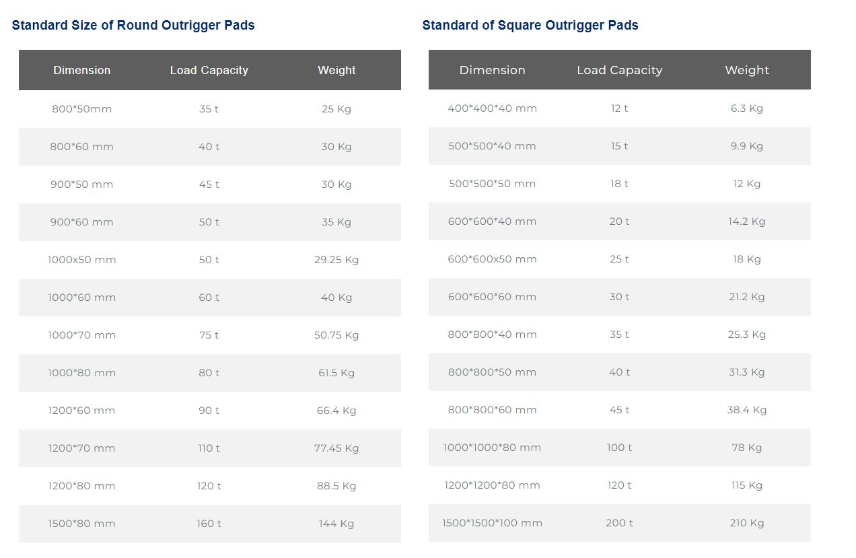The image size is (856, 558).
Task: Click the 29.25 Kg weight cell
Action: pos(336,260)
